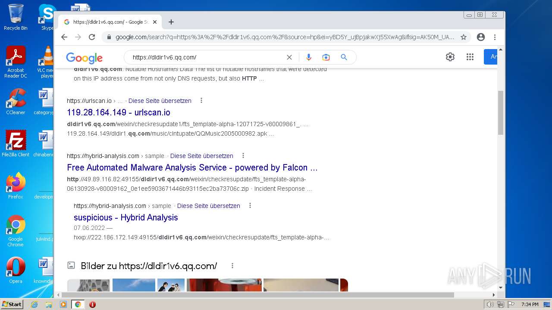Open '119.28.164.149 - urlscan.io' result
Image resolution: width=552 pixels, height=310 pixels.
point(119,112)
